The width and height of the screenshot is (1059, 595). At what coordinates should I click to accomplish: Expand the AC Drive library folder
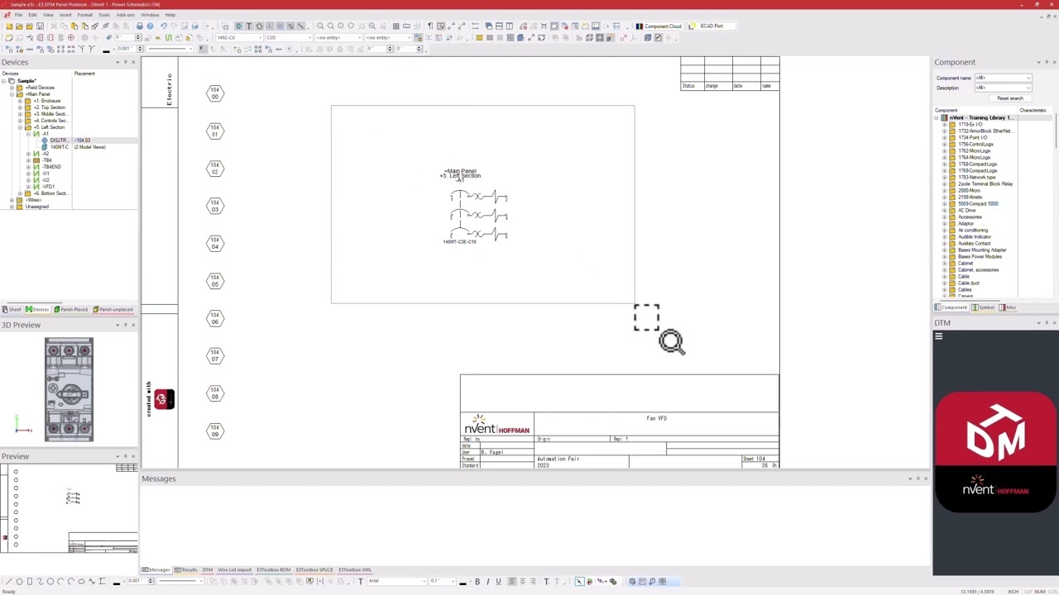[944, 210]
